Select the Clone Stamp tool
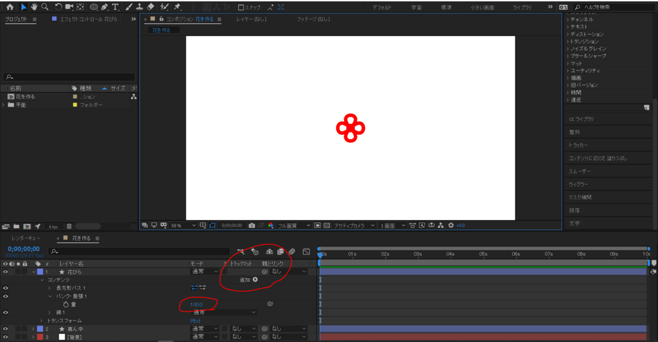 (139, 7)
